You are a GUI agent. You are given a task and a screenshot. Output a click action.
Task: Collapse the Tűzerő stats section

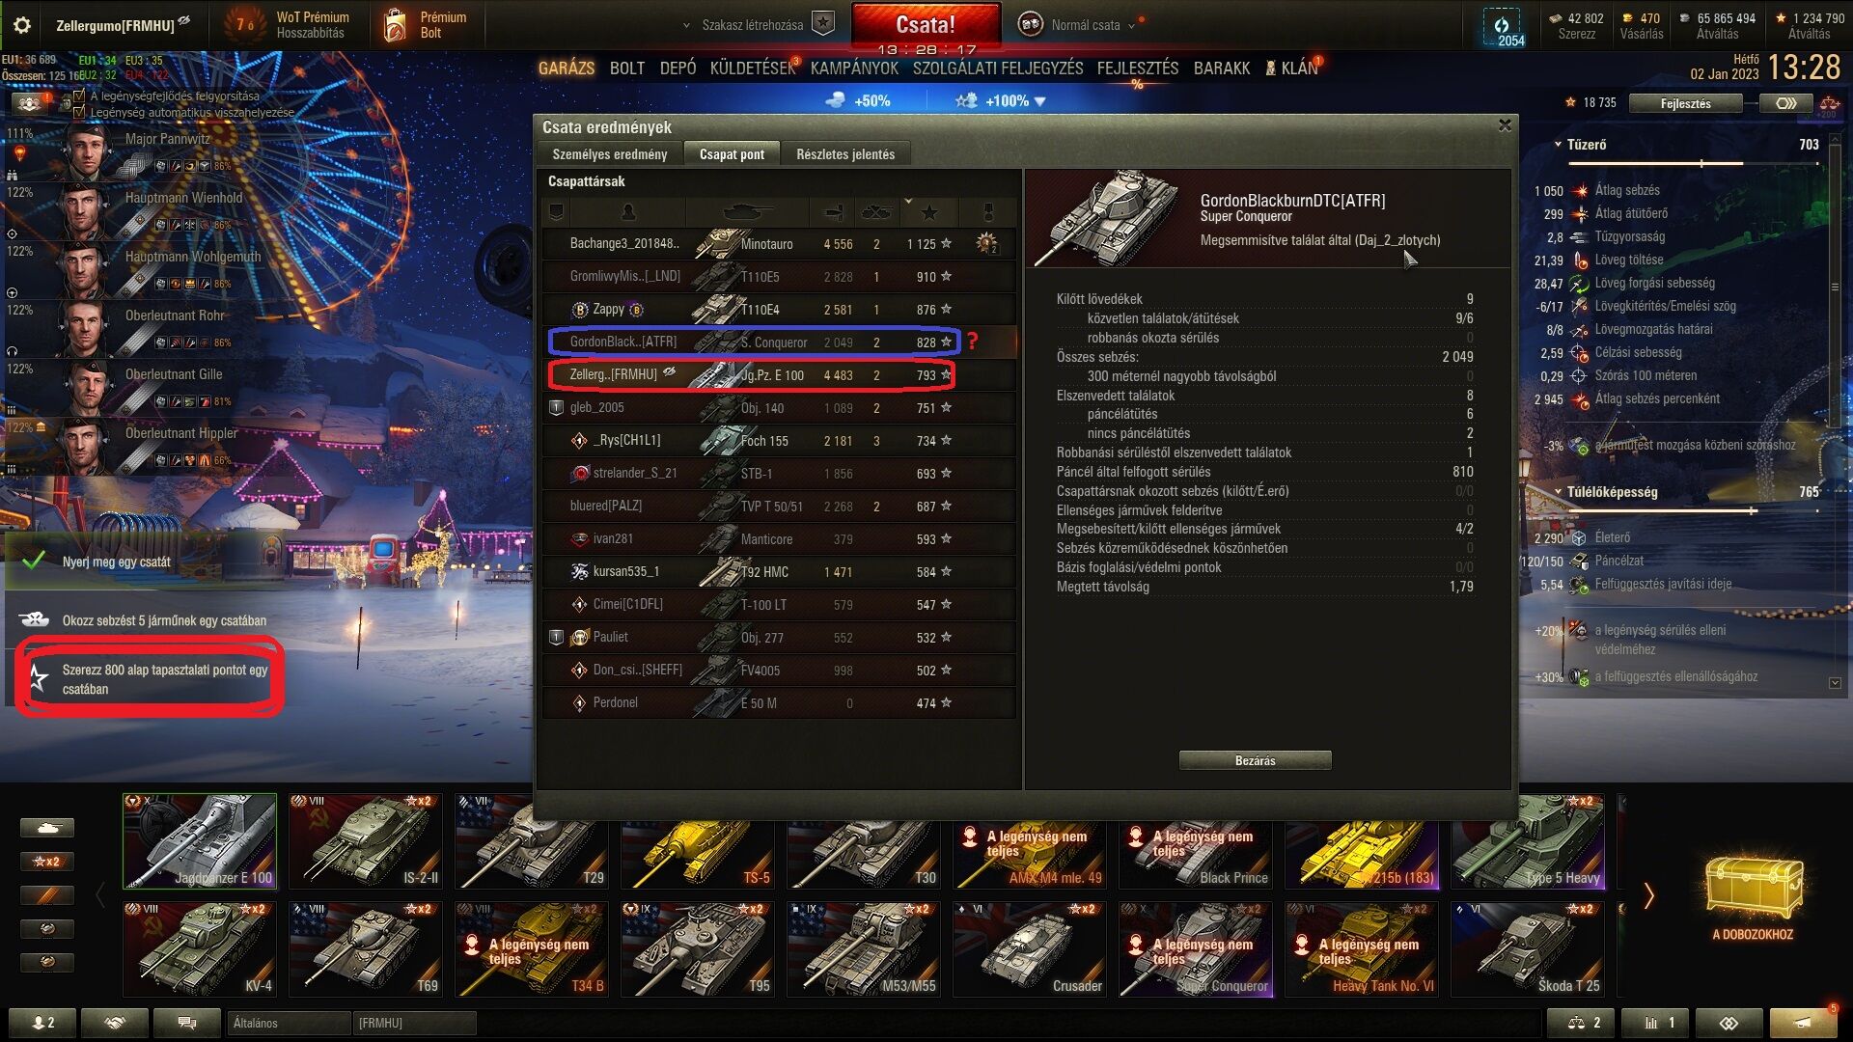pyautogui.click(x=1558, y=145)
